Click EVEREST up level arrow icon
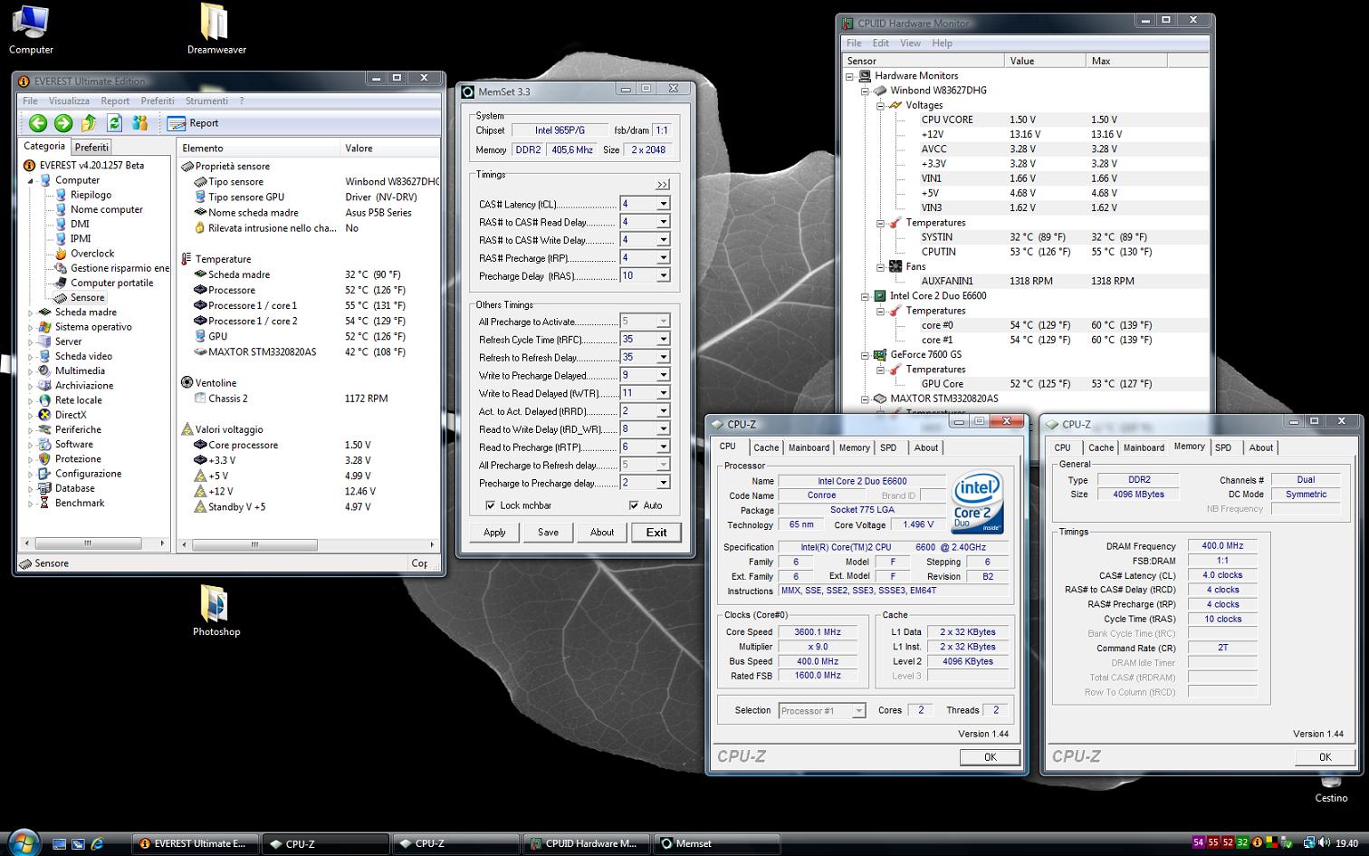The width and height of the screenshot is (1369, 856). point(89,123)
